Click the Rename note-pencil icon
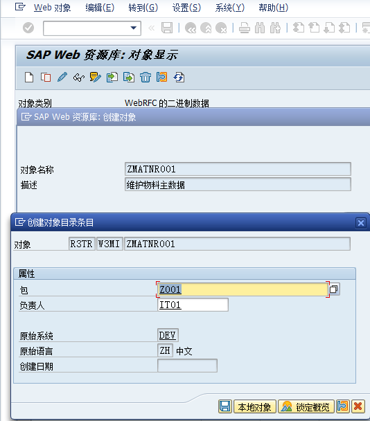The width and height of the screenshot is (370, 421). tap(96, 78)
